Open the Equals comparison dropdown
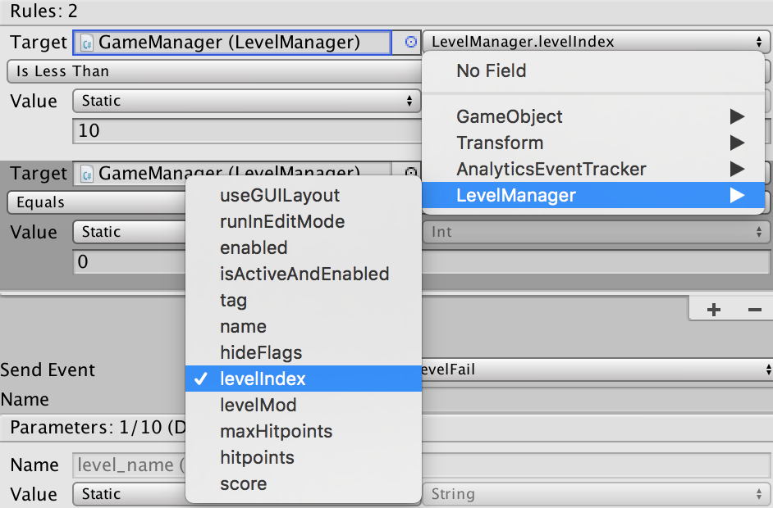Screen dimensions: 773x508 click(96, 202)
